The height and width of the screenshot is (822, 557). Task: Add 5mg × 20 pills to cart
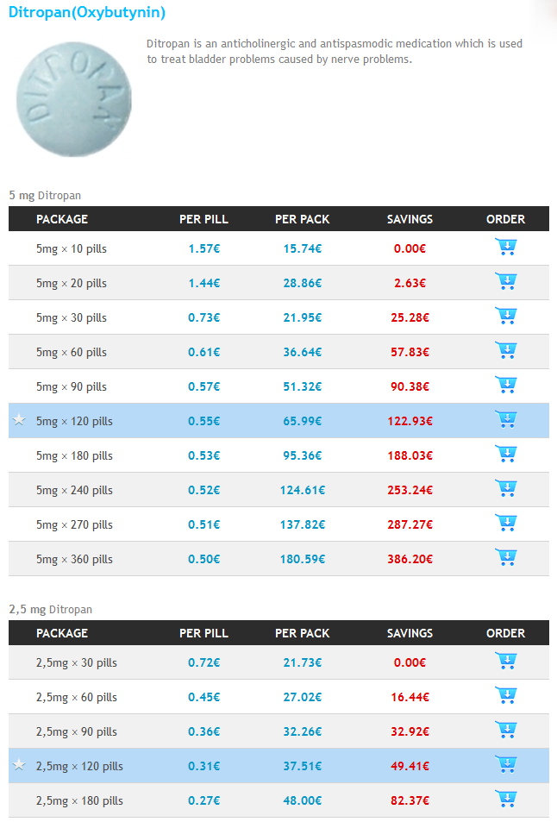click(505, 281)
